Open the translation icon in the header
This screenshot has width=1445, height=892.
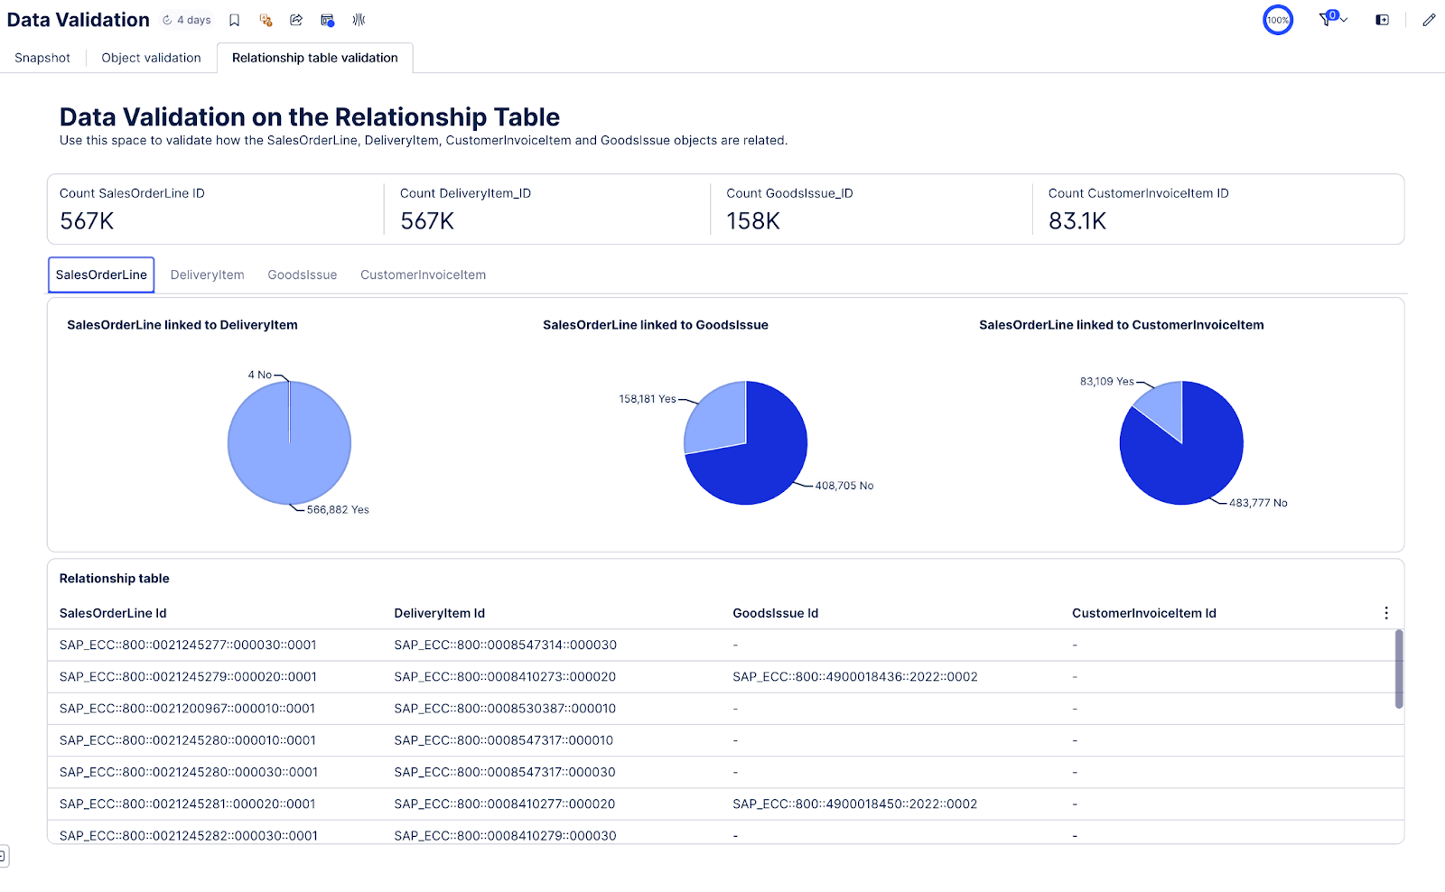266,20
